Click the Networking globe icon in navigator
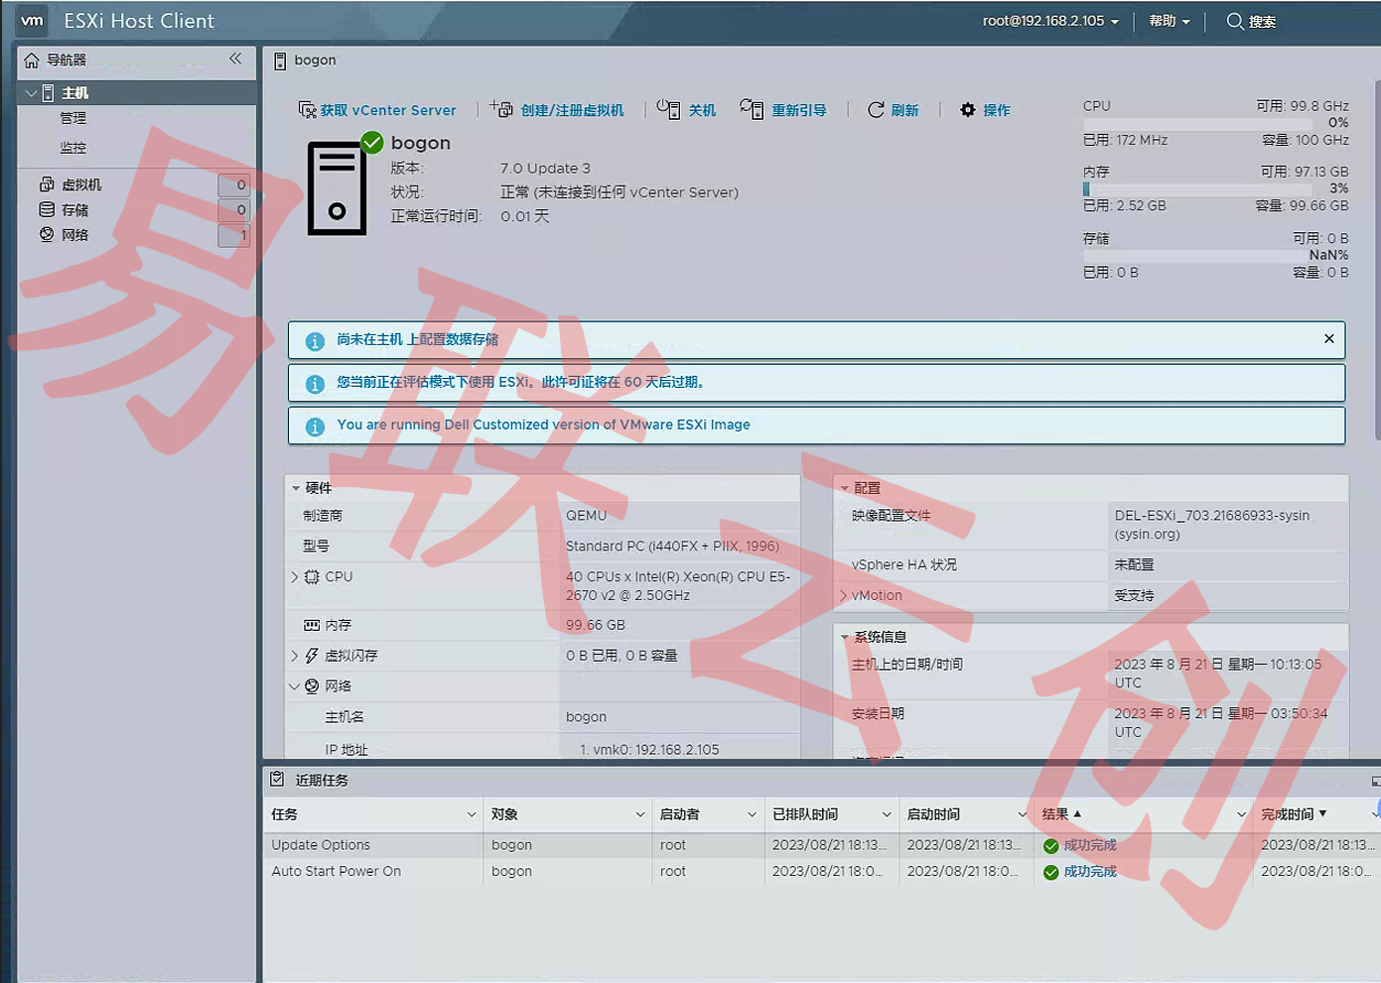The width and height of the screenshot is (1381, 983). (x=47, y=234)
